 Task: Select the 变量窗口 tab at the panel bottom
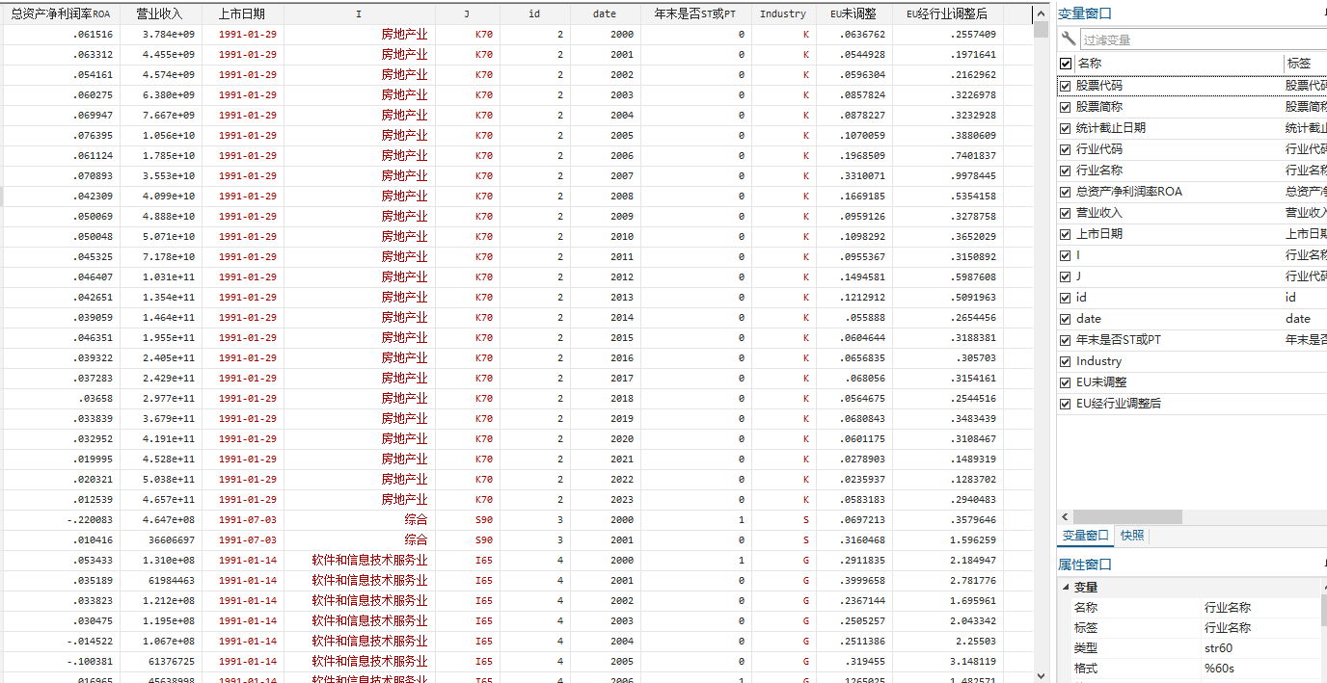(1085, 536)
